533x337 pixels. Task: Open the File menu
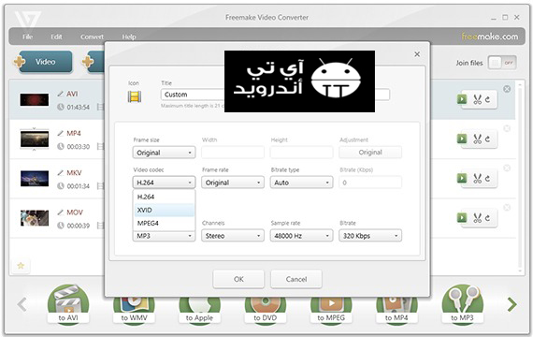point(27,37)
